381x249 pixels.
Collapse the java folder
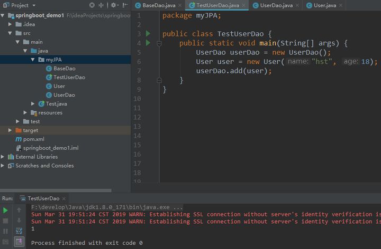click(x=25, y=51)
